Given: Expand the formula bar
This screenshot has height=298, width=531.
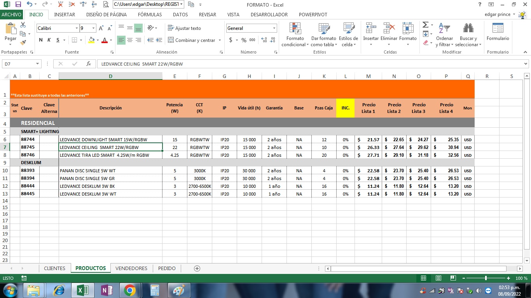Looking at the screenshot, I should click(526, 64).
